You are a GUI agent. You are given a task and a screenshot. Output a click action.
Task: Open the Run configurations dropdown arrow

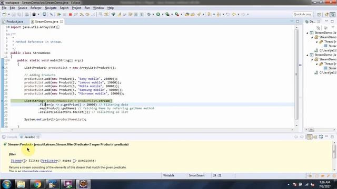click(x=163, y=14)
